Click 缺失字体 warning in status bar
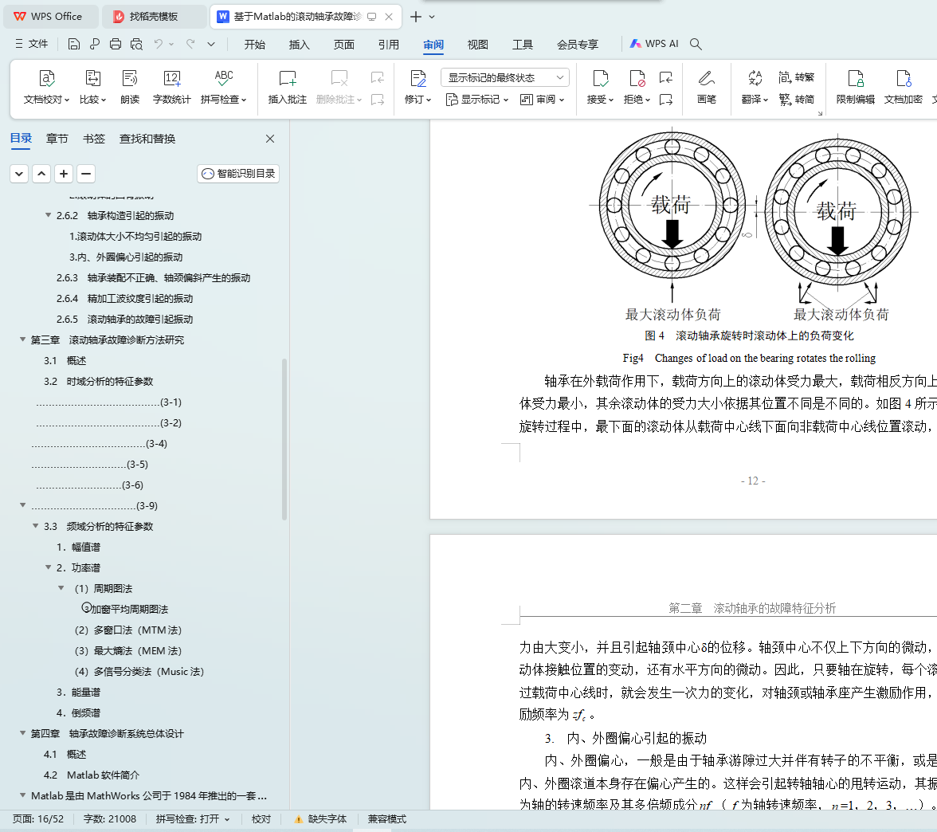 pyautogui.click(x=321, y=819)
